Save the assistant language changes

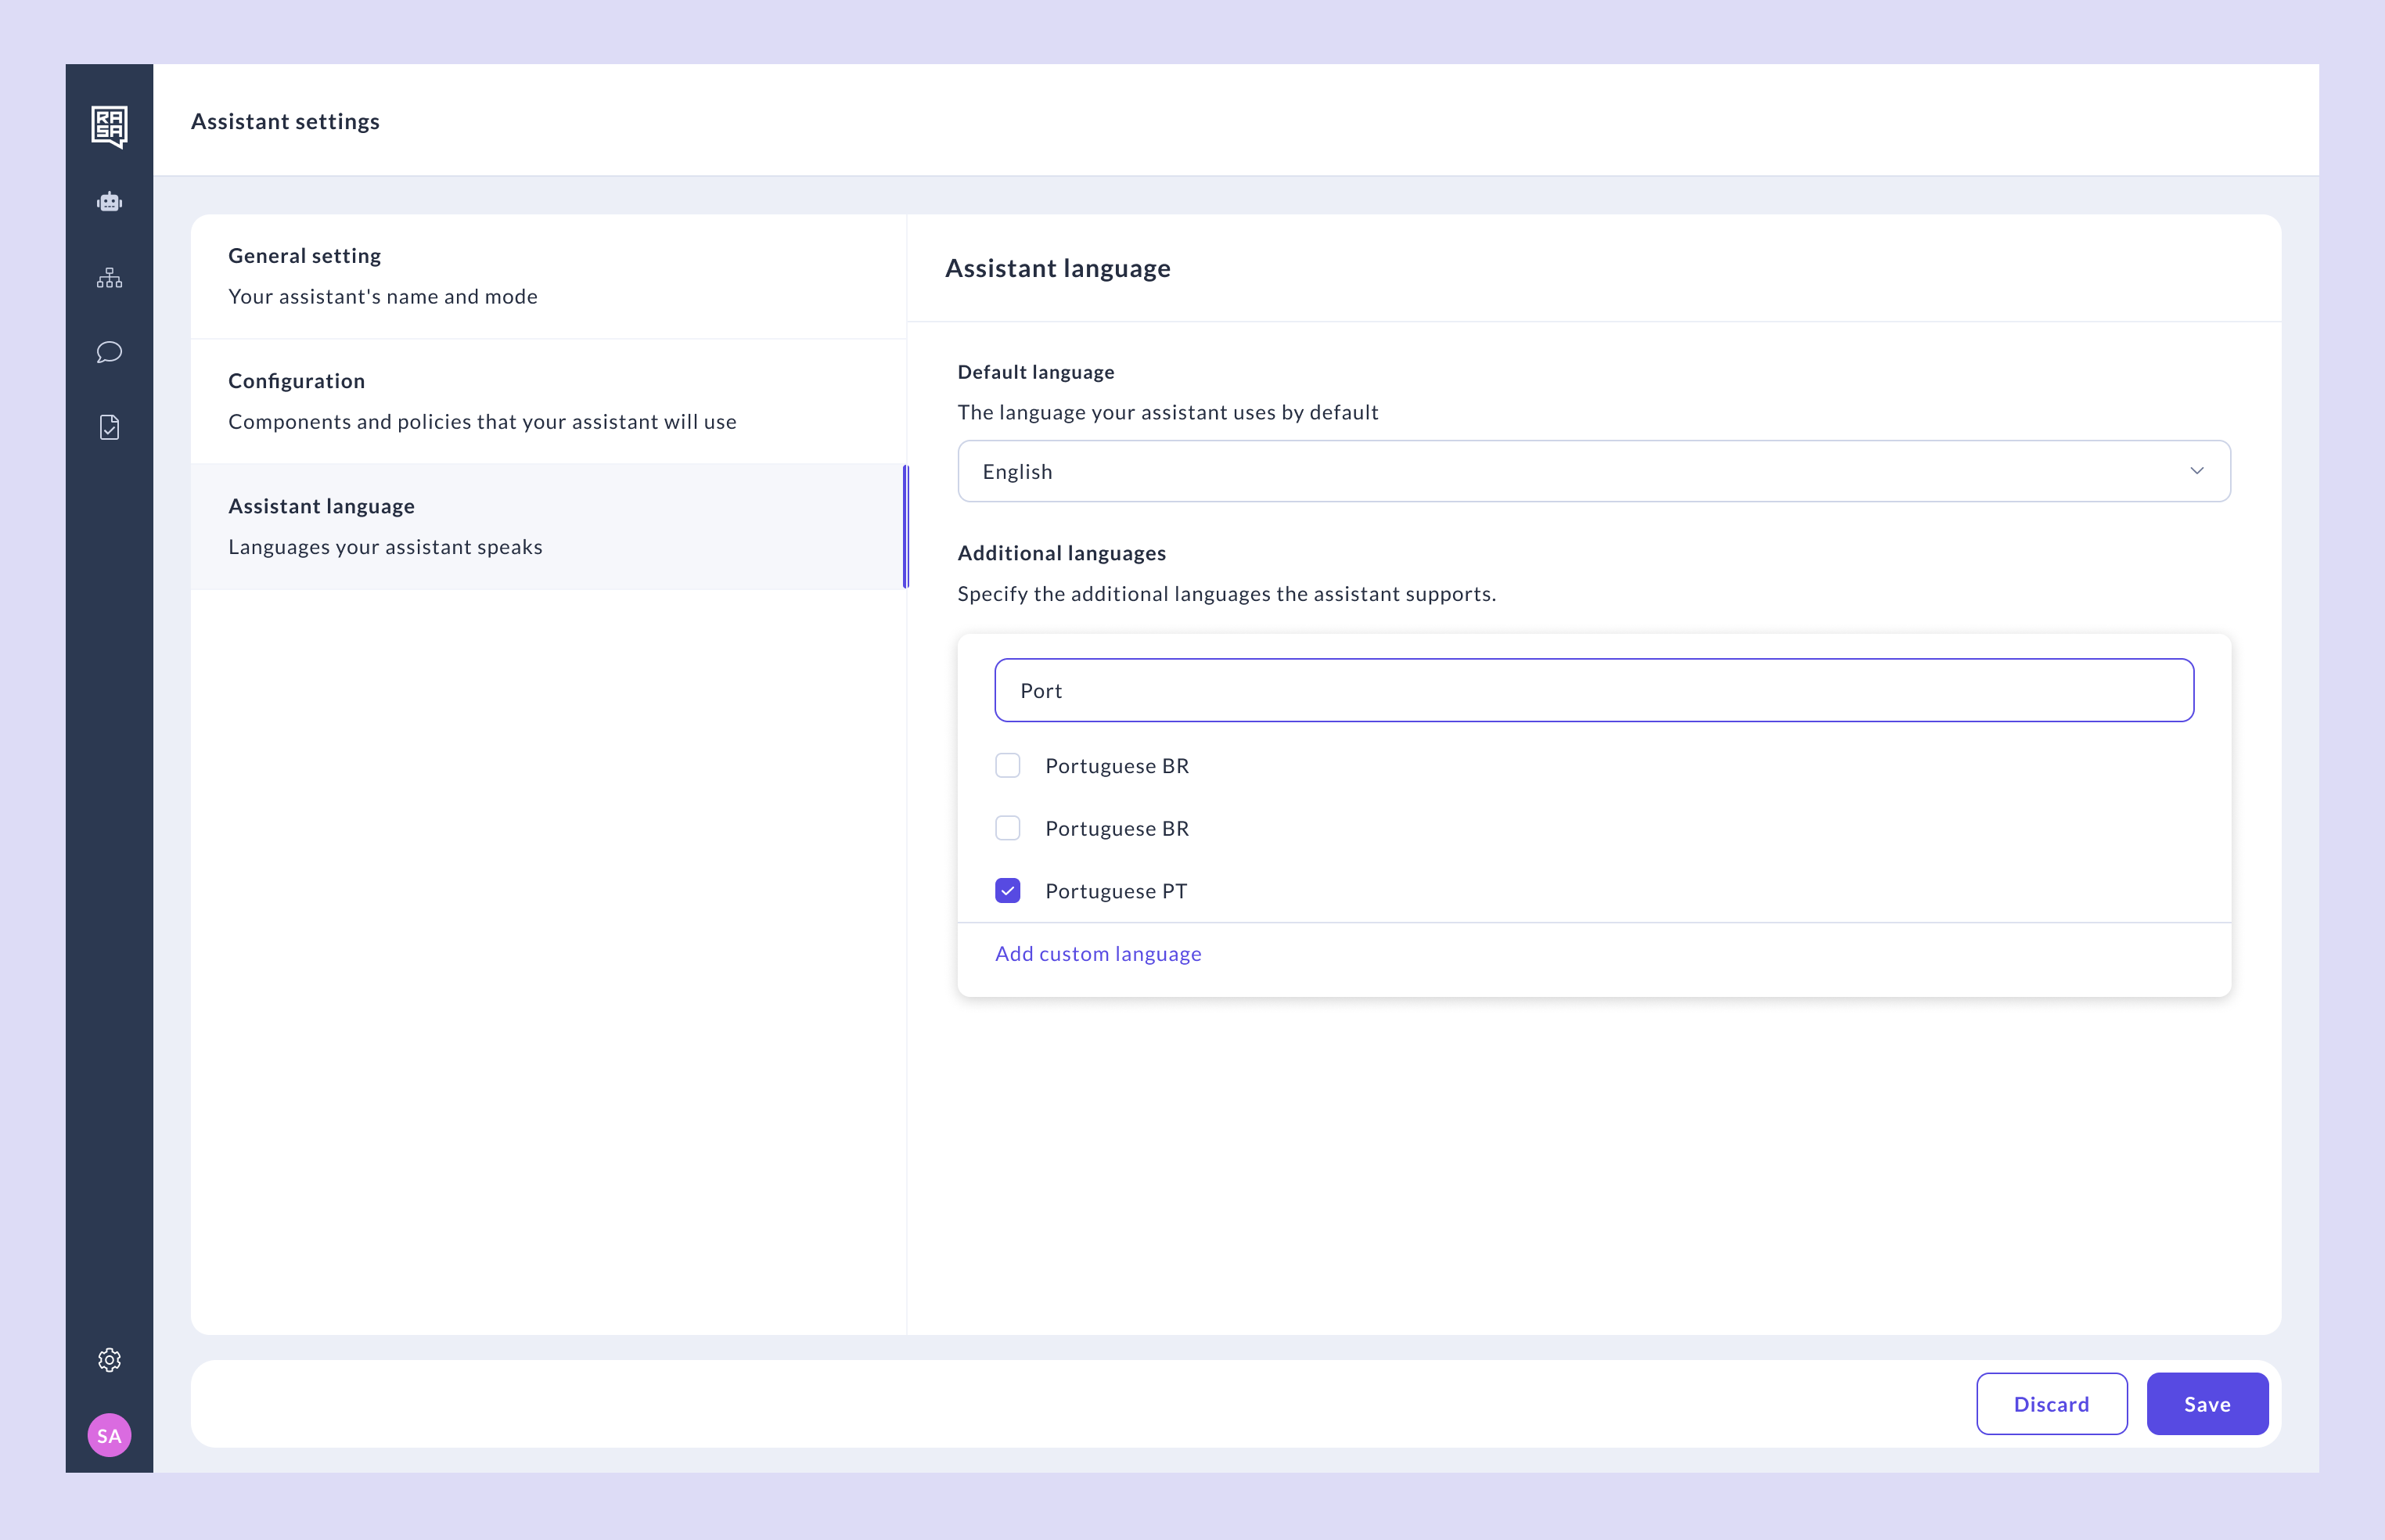point(2207,1403)
